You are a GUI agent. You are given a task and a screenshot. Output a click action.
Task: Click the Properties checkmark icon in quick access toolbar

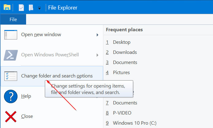(21, 8)
